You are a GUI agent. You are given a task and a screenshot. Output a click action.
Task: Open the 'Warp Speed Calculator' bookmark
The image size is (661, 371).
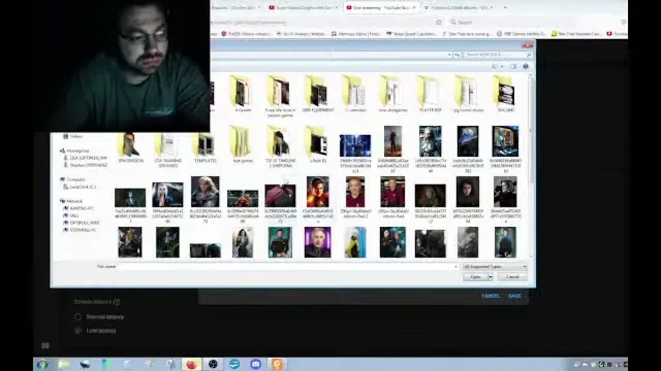click(x=411, y=34)
